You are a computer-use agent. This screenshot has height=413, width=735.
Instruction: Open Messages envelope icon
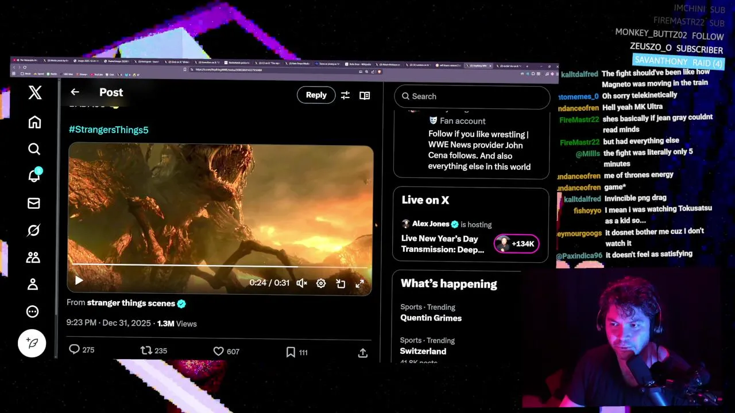point(34,203)
